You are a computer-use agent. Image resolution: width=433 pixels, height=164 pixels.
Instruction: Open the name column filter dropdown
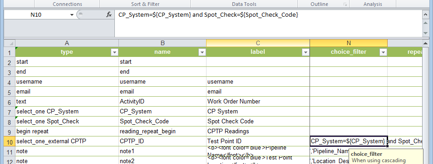202,52
